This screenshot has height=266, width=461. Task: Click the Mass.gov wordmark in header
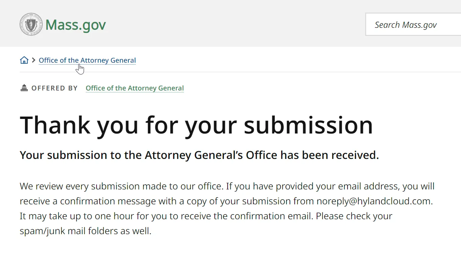(x=76, y=25)
